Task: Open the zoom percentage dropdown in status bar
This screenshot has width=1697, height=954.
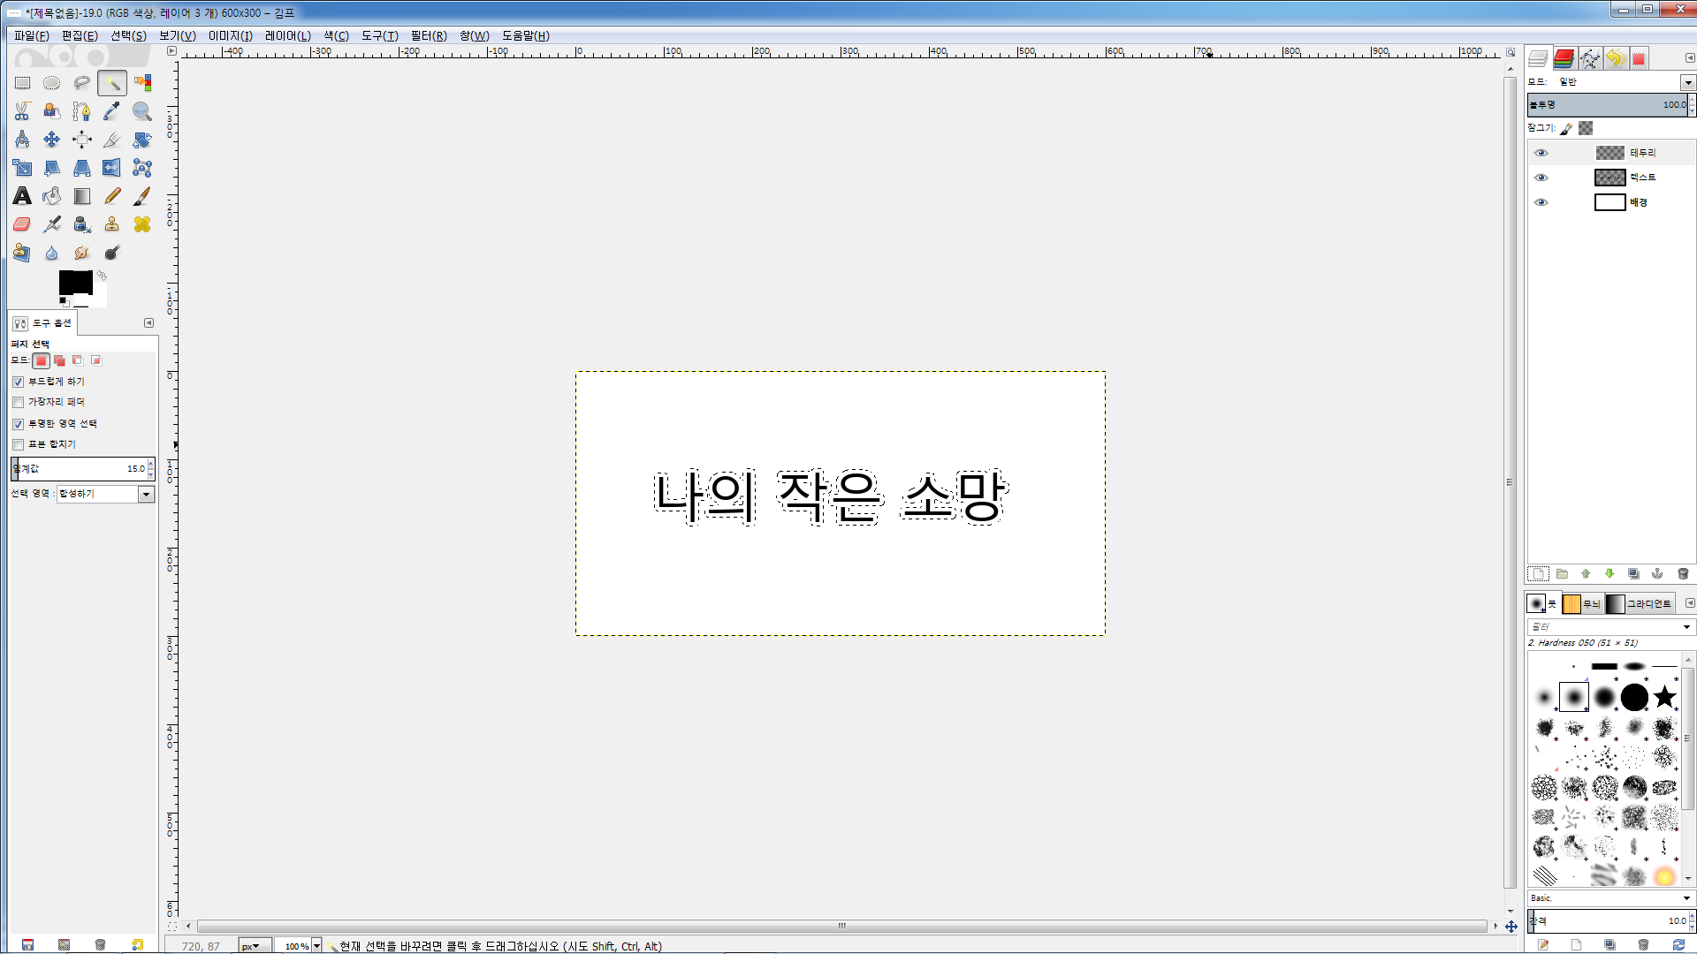Action: [316, 946]
